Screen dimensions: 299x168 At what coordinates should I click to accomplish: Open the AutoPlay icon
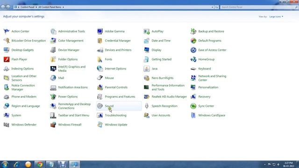point(146,31)
